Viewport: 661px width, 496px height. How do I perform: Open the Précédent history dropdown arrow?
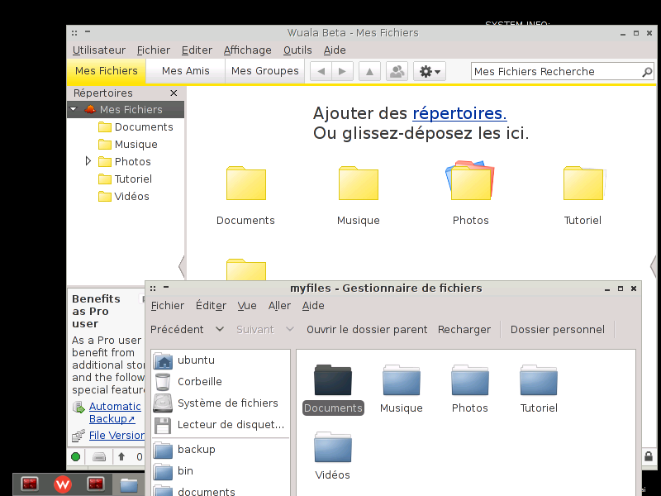click(x=220, y=329)
